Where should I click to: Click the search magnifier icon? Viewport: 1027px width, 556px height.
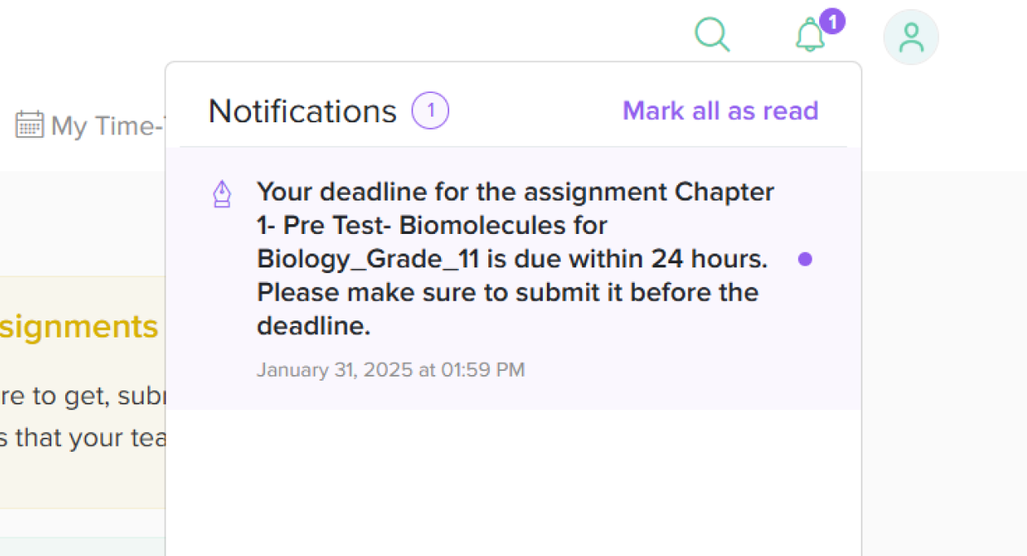pyautogui.click(x=712, y=35)
